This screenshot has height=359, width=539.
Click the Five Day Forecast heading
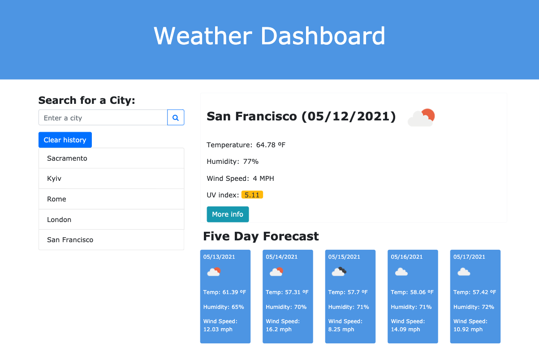point(261,236)
